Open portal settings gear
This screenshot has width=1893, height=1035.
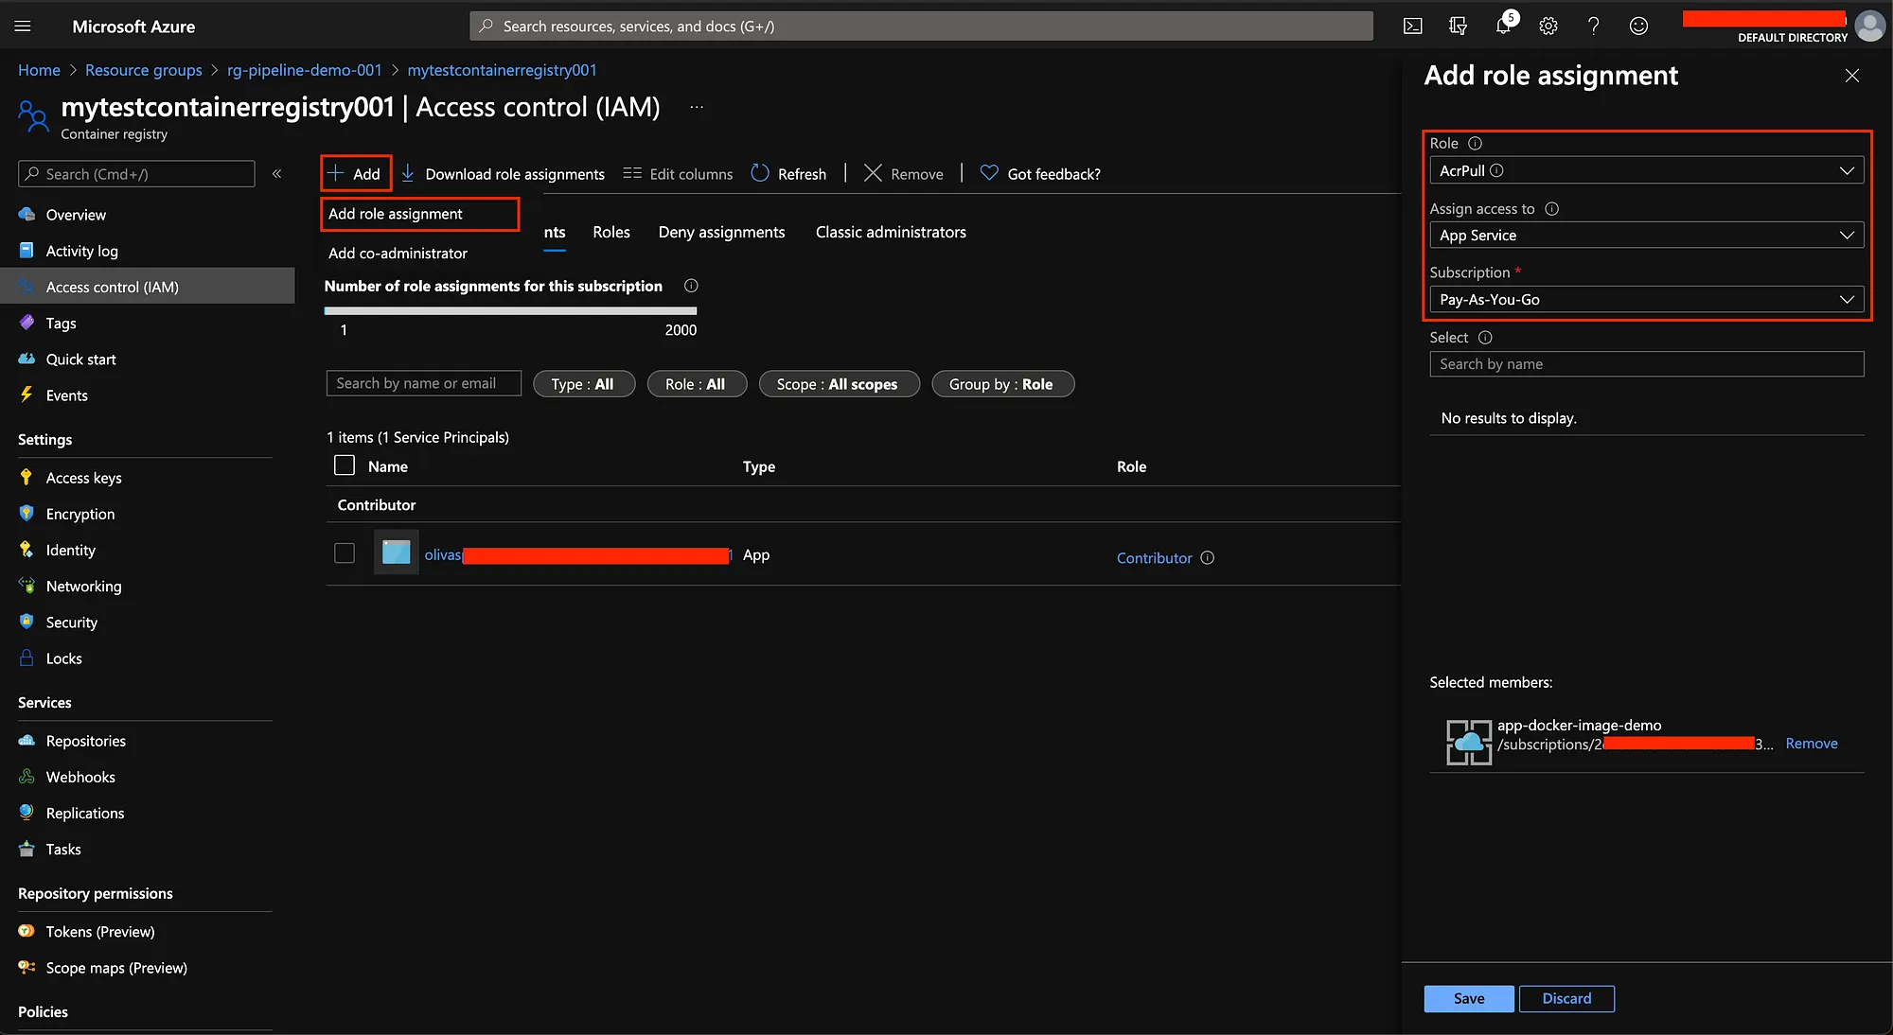pos(1548,26)
